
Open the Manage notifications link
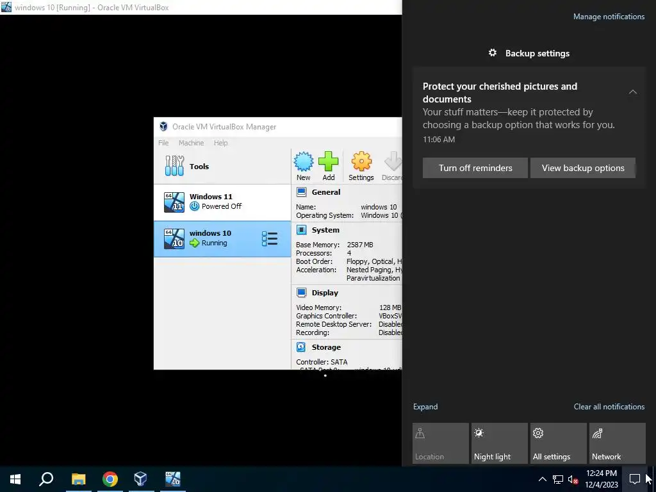tap(609, 17)
